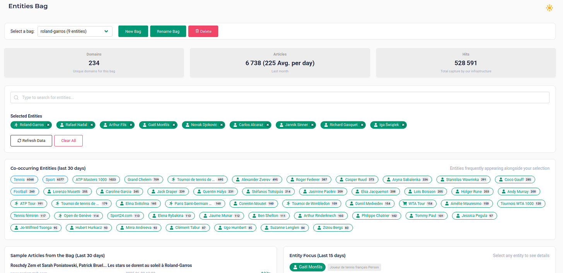The height and width of the screenshot is (273, 563).
Task: Select the Tennis 6568 co-occurring tag
Action: pos(24,179)
